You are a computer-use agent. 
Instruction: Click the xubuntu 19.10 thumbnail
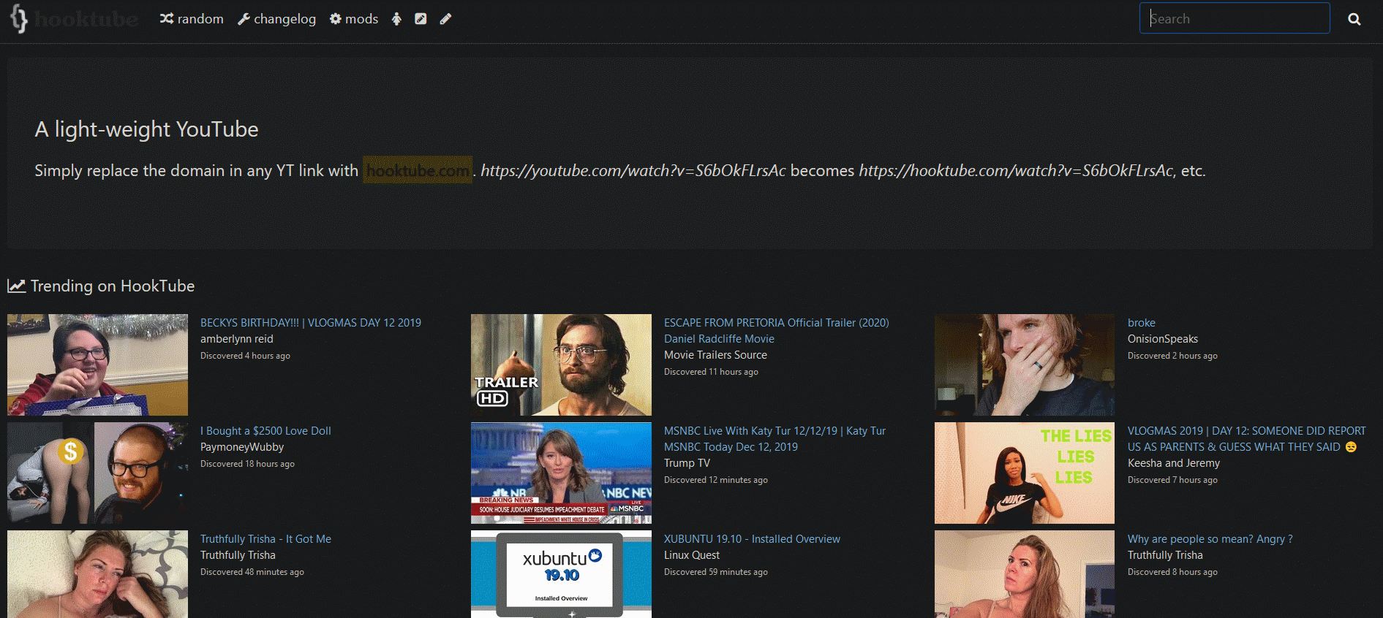(561, 574)
